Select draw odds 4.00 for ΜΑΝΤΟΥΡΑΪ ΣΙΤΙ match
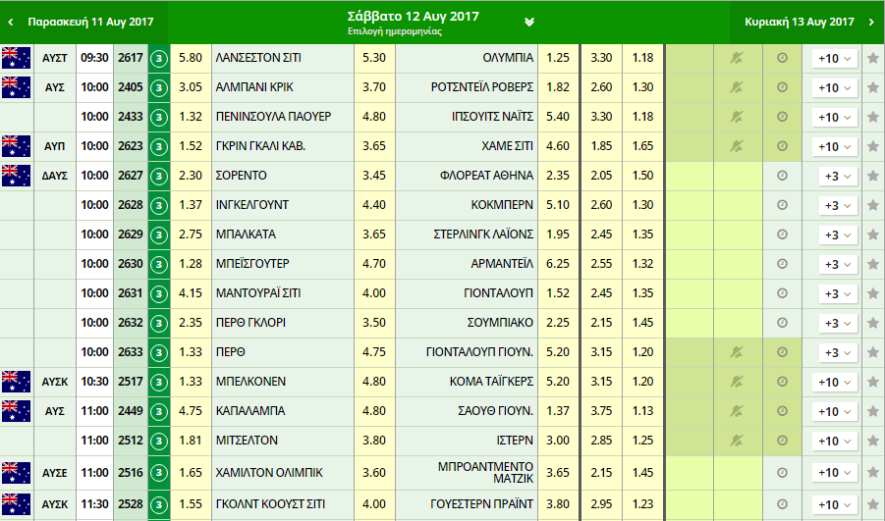The image size is (885, 521). [x=374, y=293]
